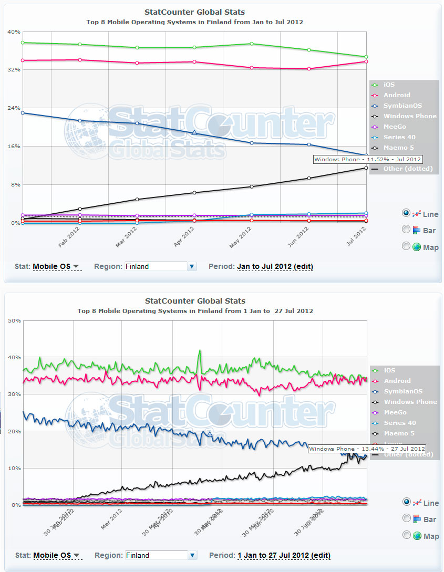Click MeeGo legend entry in bottom chart

pos(390,412)
